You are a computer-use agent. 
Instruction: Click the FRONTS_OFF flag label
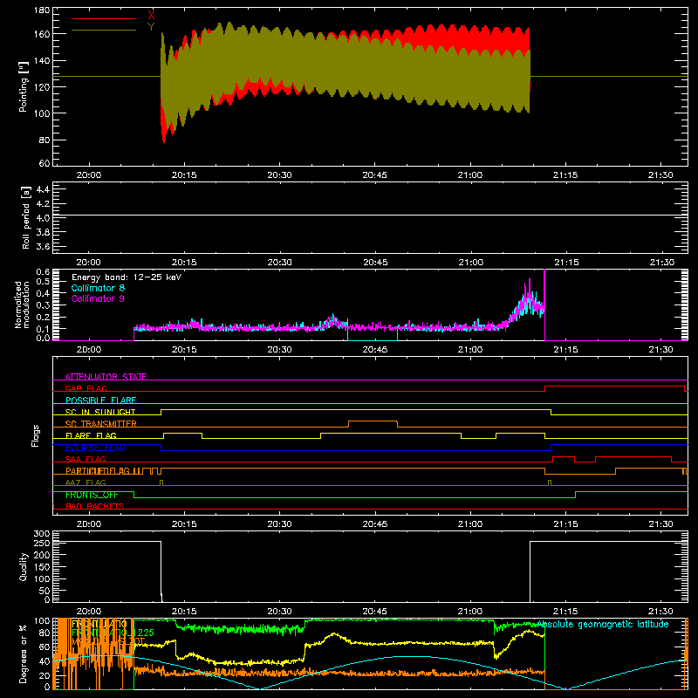click(x=92, y=495)
